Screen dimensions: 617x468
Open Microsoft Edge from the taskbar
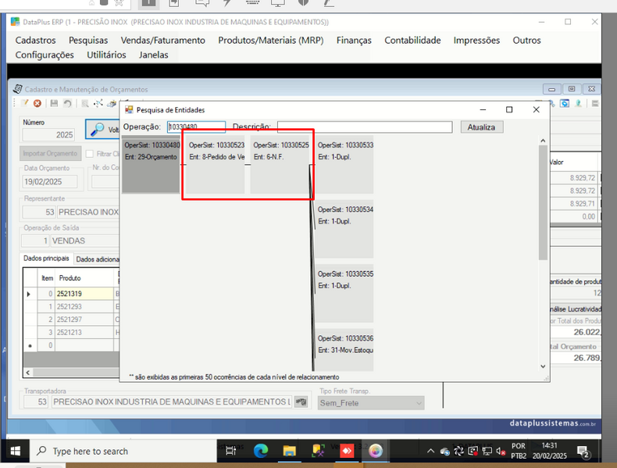pos(261,451)
